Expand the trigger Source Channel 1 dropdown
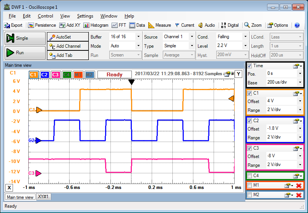This screenshot has height=213, width=308. [191, 37]
